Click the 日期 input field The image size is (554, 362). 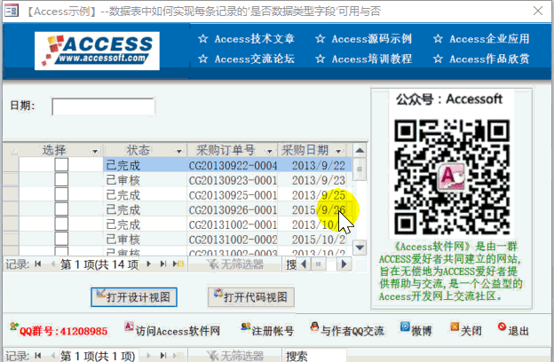[103, 106]
